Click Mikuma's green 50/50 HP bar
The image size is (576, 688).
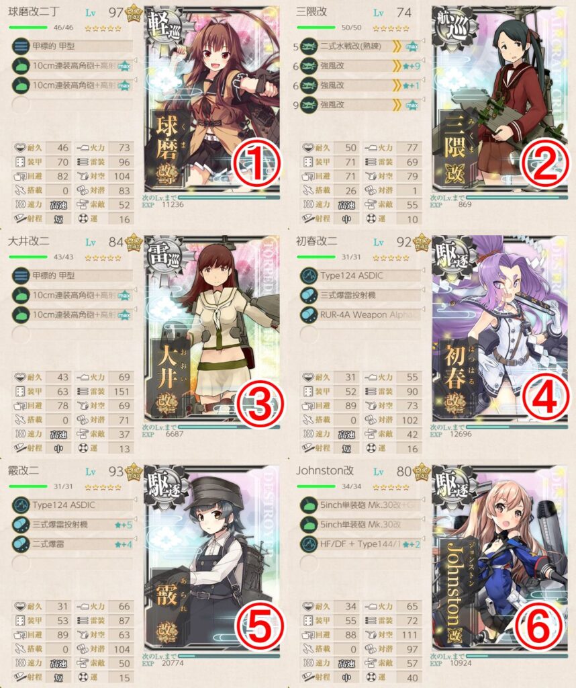316,28
